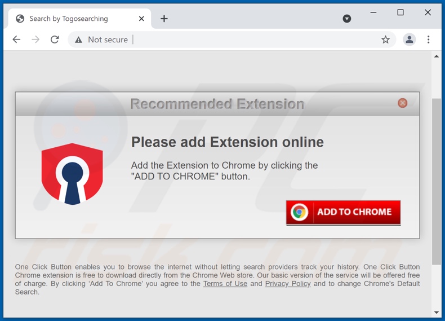Click the scrollbar down arrow

(x=437, y=313)
